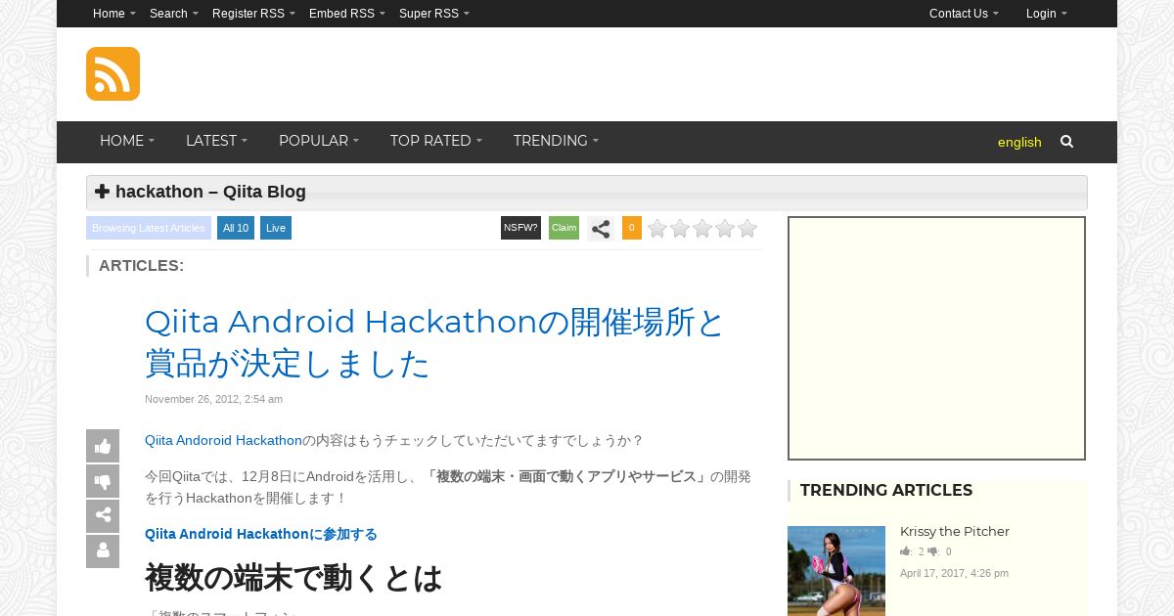The width and height of the screenshot is (1174, 616).
Task: Expand the plus icon before hackathon title
Action: [102, 192]
